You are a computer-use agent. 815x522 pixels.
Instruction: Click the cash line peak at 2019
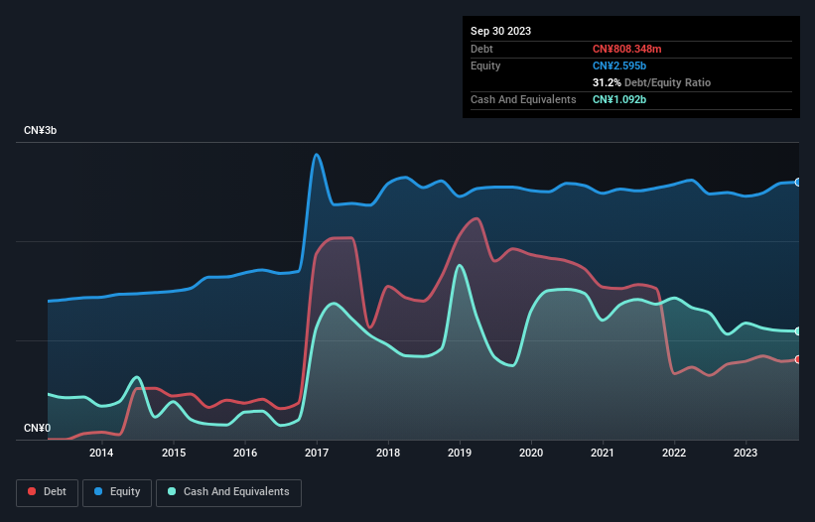(x=459, y=265)
